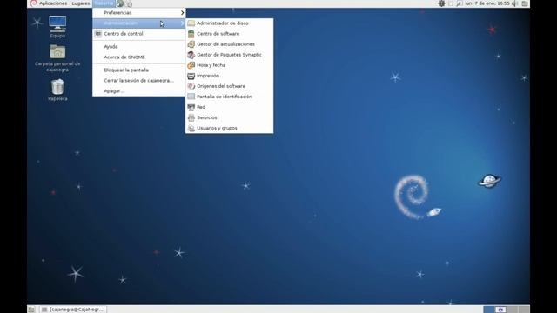This screenshot has height=313, width=557.
Task: Select Administrador de disco text
Action: pos(223,23)
